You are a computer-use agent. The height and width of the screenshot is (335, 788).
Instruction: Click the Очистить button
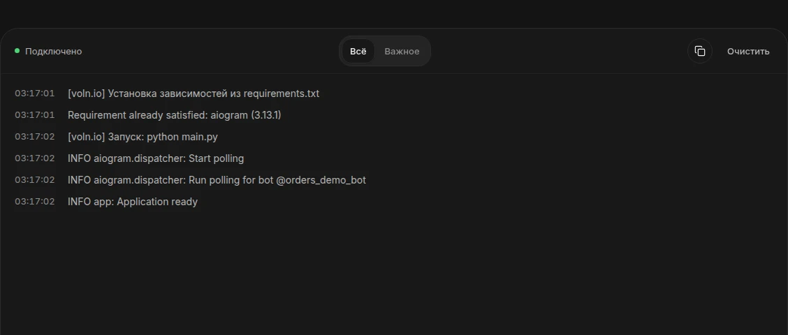point(747,51)
